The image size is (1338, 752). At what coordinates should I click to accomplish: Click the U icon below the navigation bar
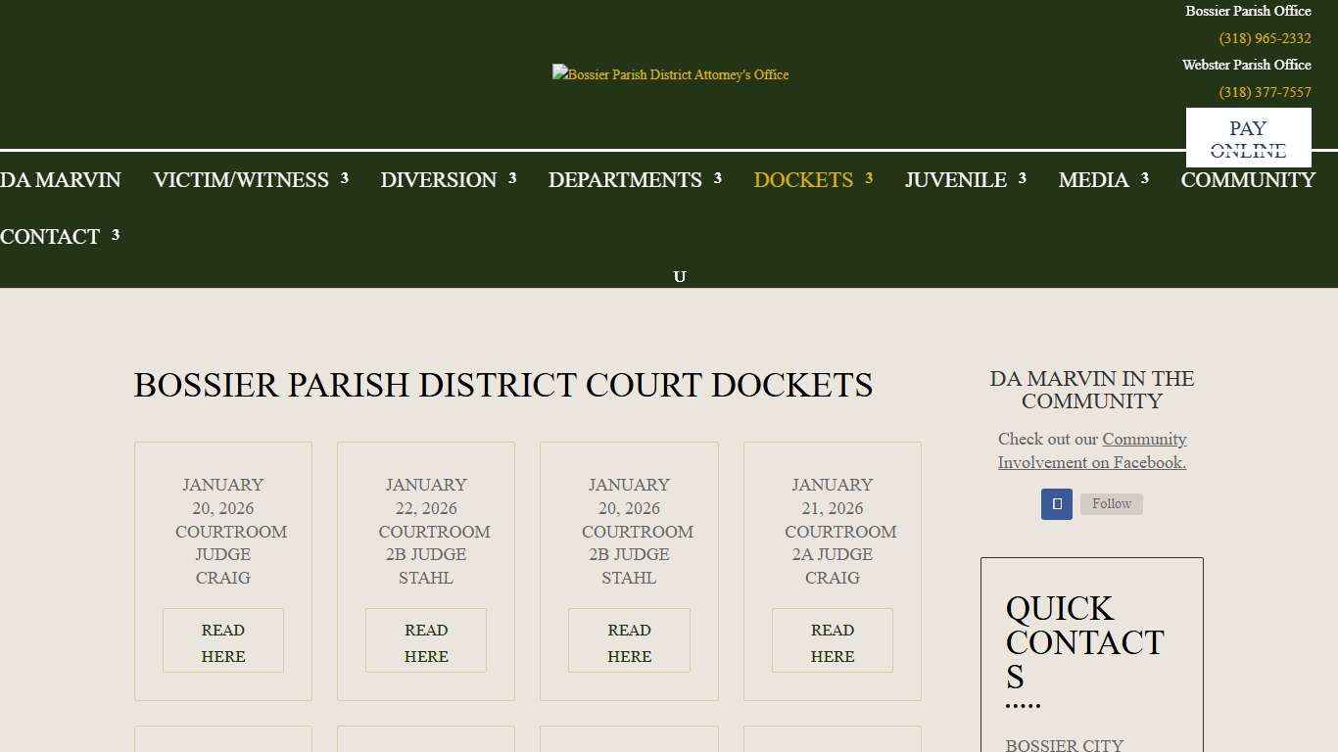click(680, 276)
